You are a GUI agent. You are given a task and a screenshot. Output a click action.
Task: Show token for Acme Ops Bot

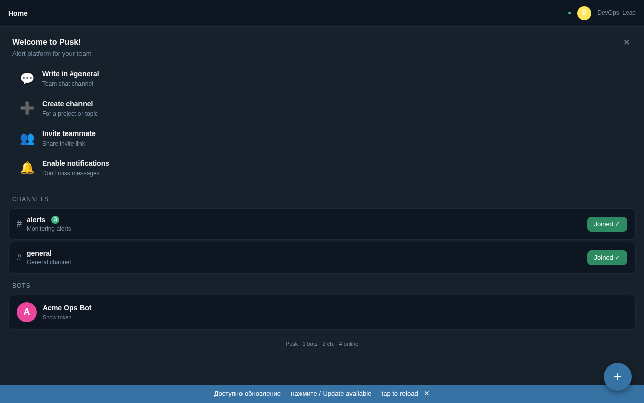57,317
